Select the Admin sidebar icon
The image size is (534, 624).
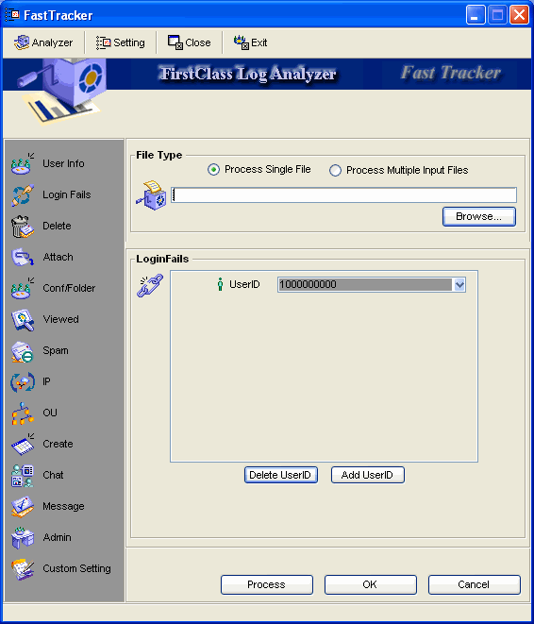(x=23, y=538)
